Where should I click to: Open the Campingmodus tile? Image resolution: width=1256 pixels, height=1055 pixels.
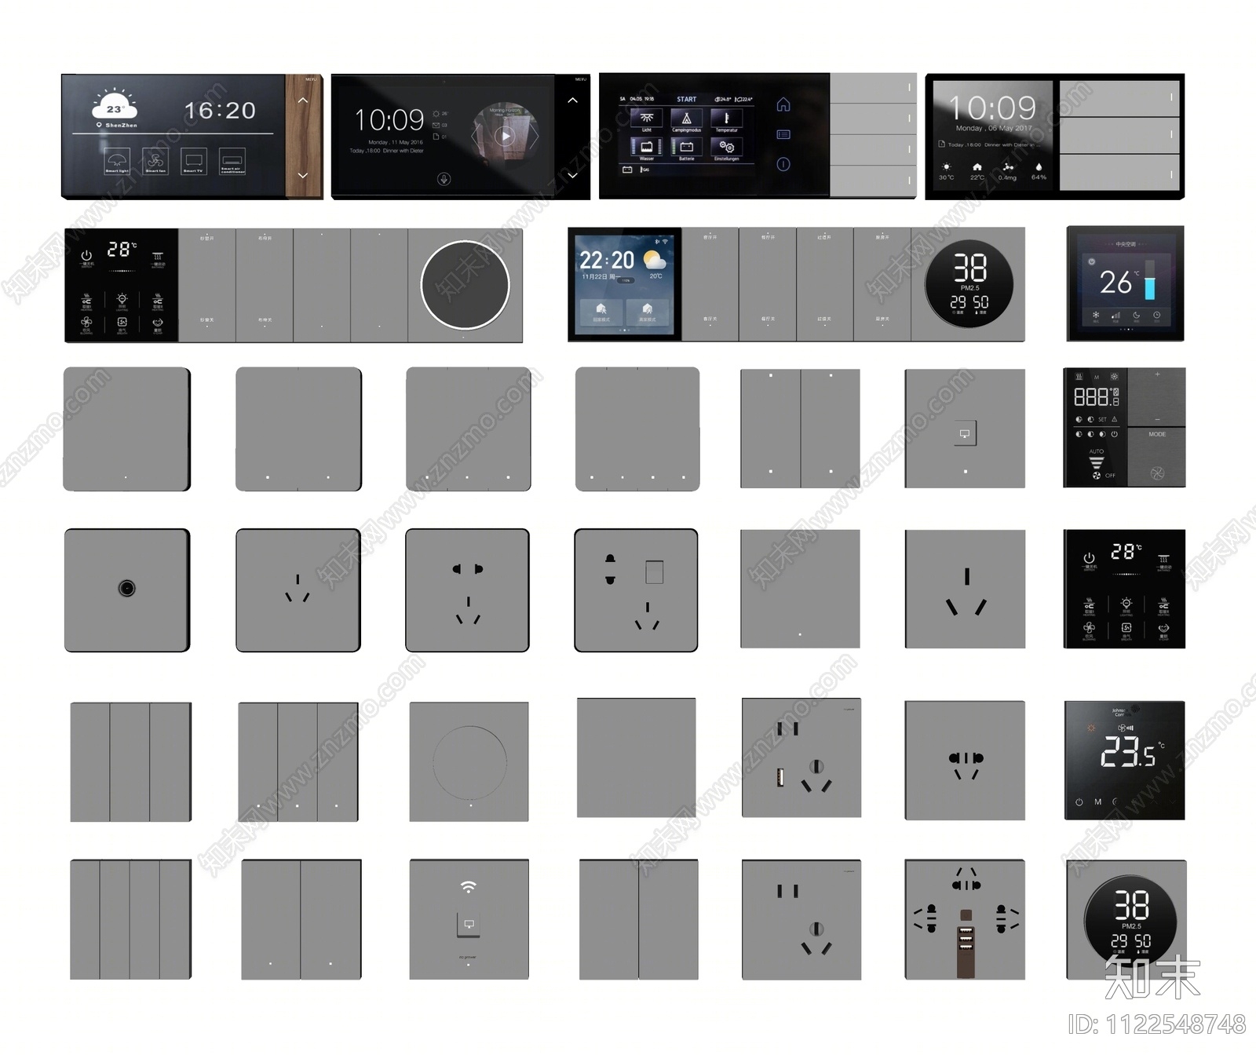click(x=686, y=119)
